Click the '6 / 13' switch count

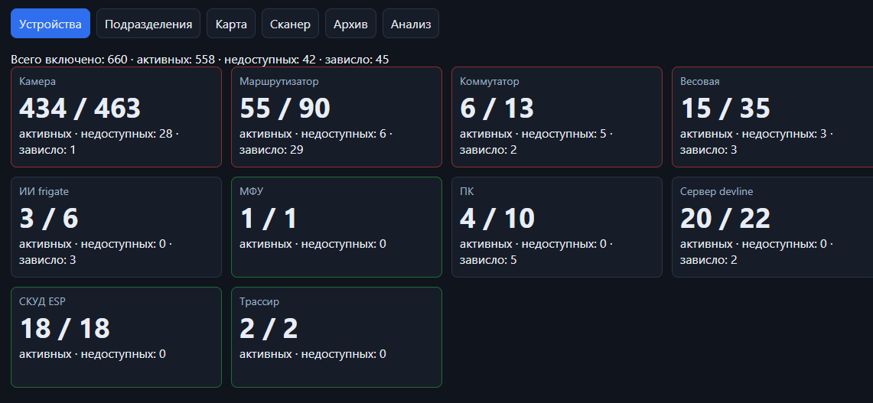pos(497,108)
